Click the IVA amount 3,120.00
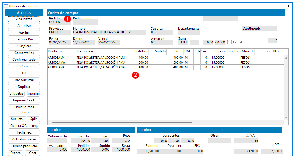295x159 pixels. tap(246, 151)
